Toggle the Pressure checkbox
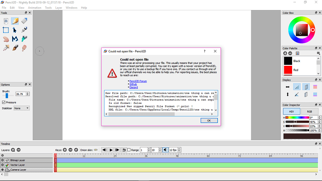Viewport: 322px width, 181px height. [4, 102]
